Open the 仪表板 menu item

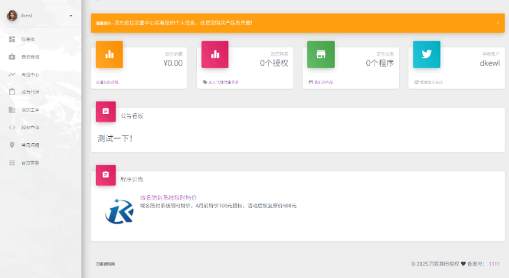click(29, 39)
